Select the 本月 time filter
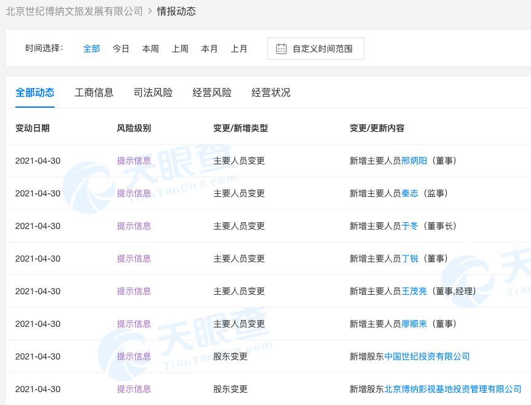531x405 pixels. [210, 49]
